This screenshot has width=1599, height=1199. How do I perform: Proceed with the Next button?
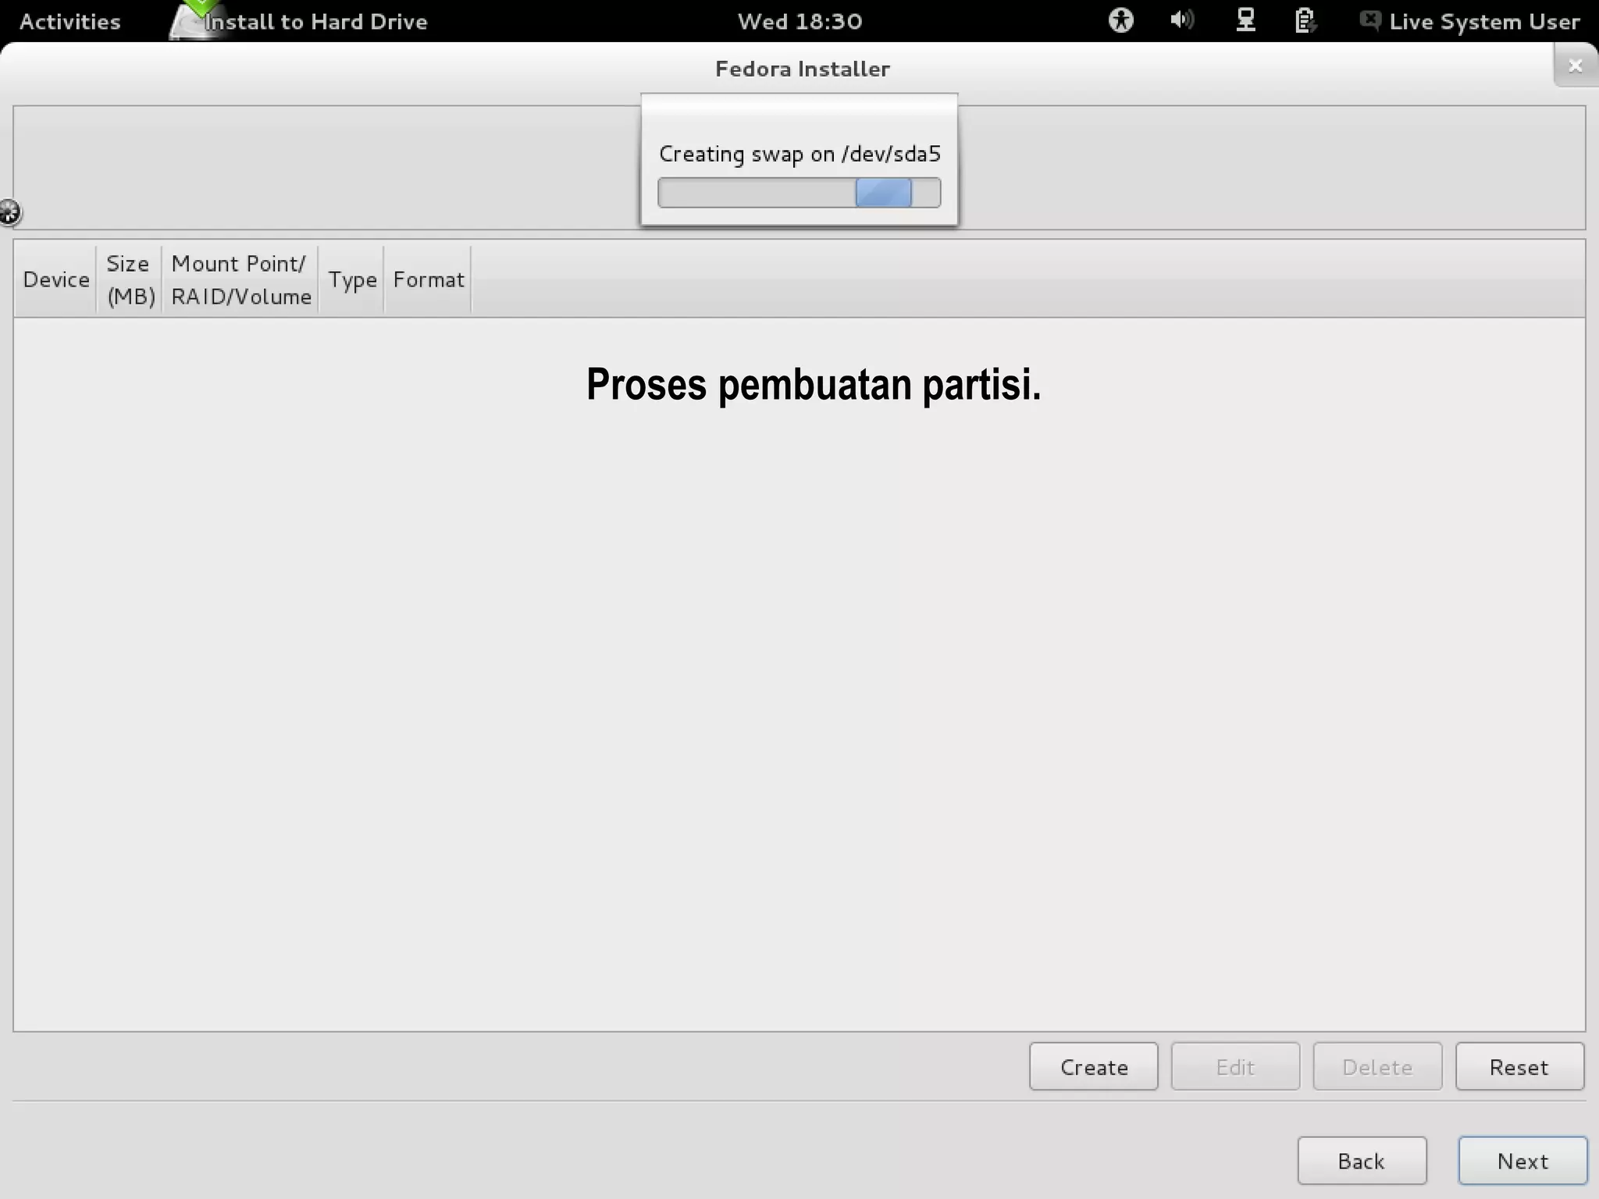click(x=1522, y=1161)
